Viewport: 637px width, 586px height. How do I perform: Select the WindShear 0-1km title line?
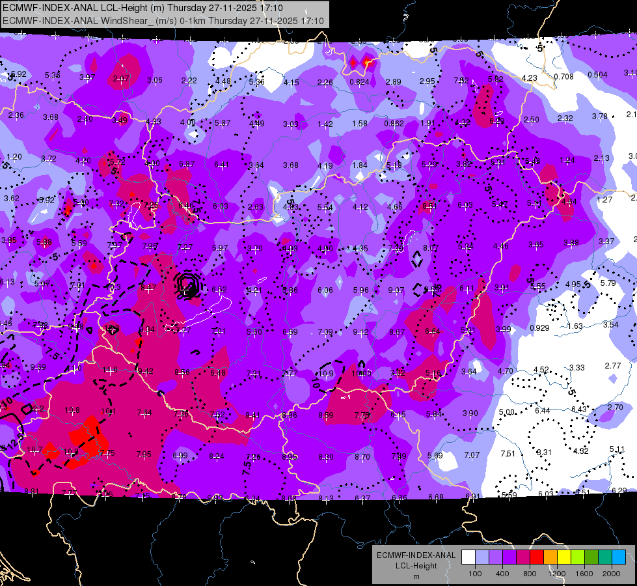[163, 21]
